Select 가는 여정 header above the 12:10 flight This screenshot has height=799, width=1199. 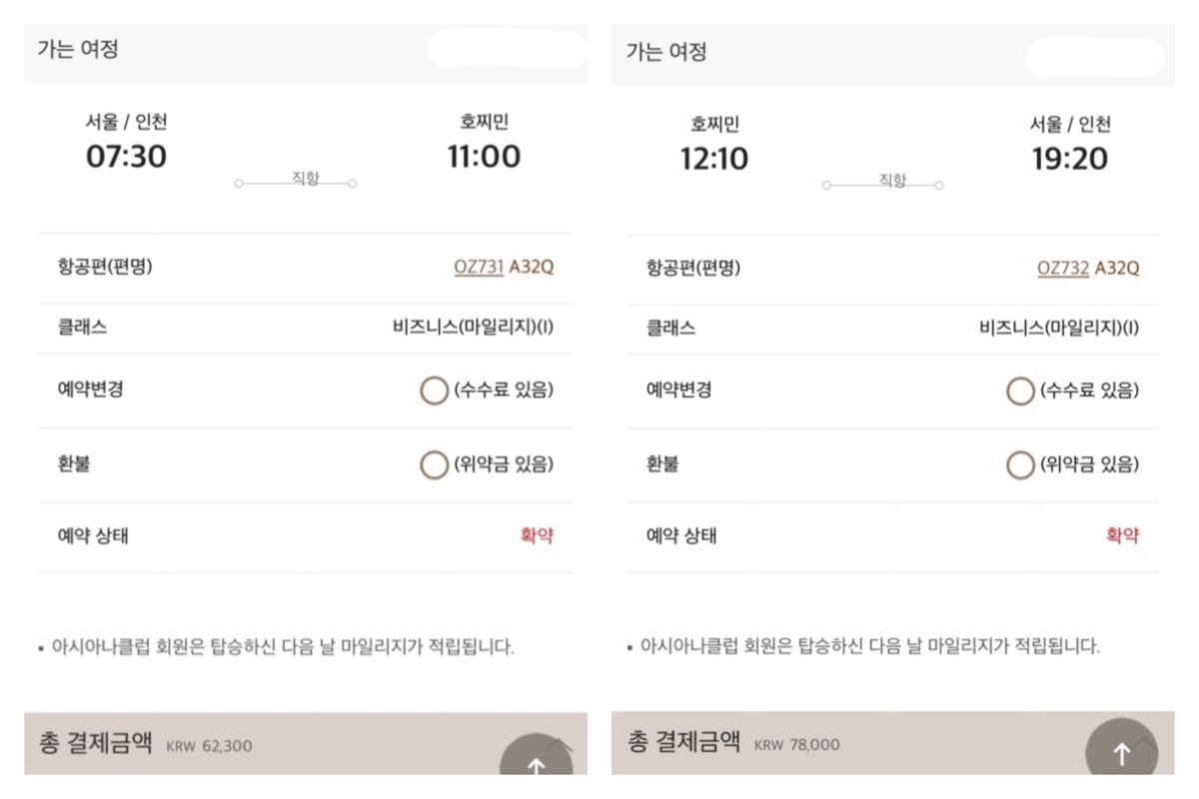(x=666, y=52)
